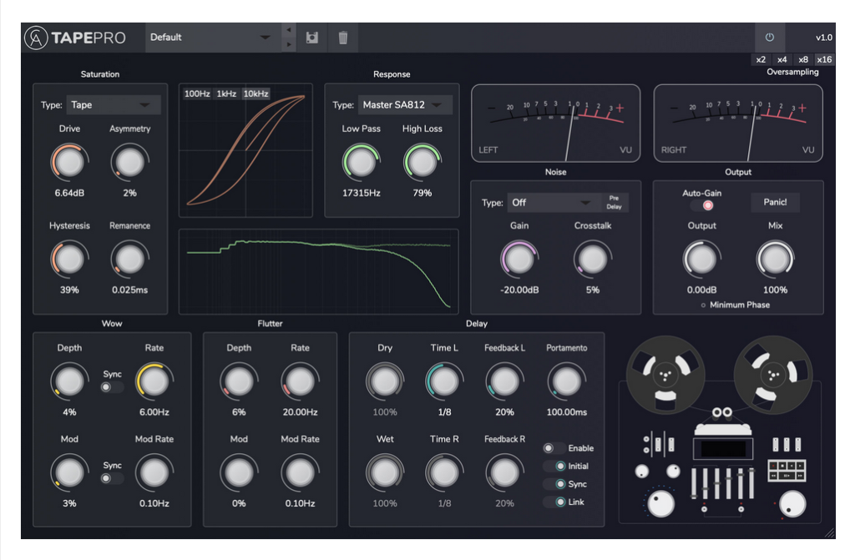Select the 10kHz hysteresis curve tab
855x560 pixels.
(255, 93)
